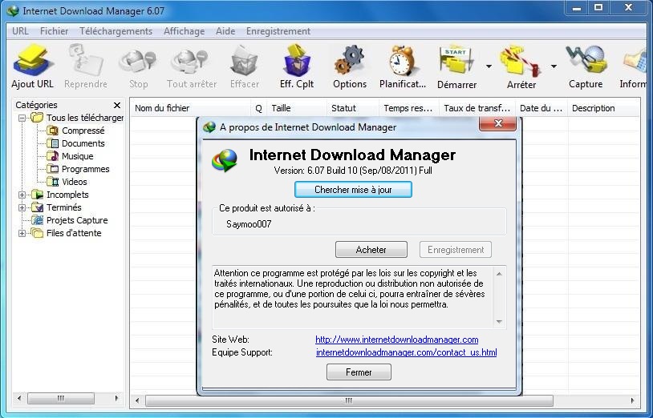Sort by the Date du column header
Image resolution: width=653 pixels, height=418 pixels.
(x=541, y=108)
